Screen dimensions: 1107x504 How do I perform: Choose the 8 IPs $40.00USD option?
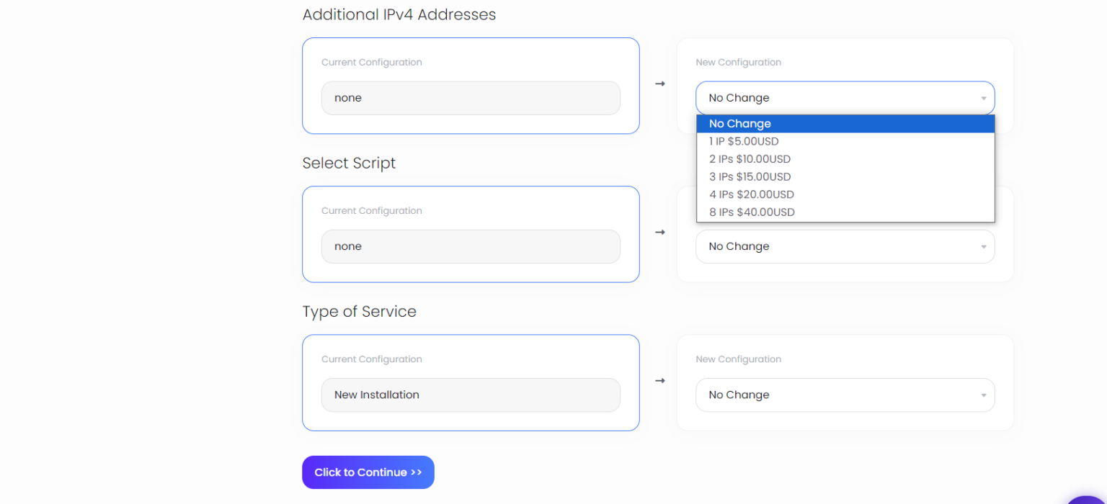(752, 212)
